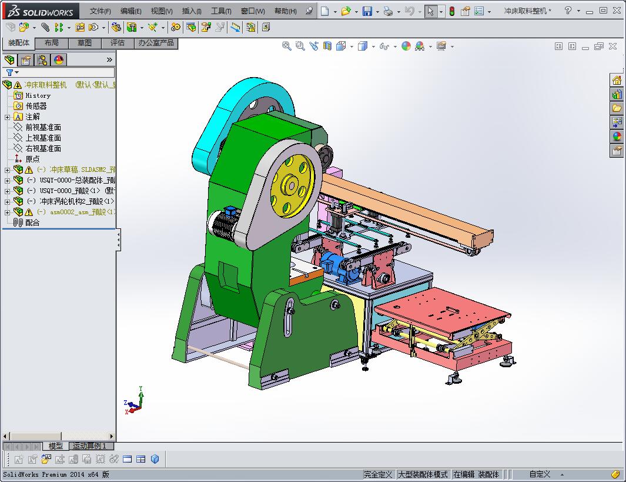The image size is (626, 482).
Task: Open the Display Style dropdown arrow
Action: (x=373, y=46)
